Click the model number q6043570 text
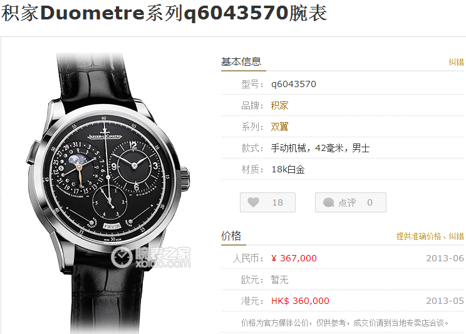This screenshot has height=334, width=466. point(294,84)
